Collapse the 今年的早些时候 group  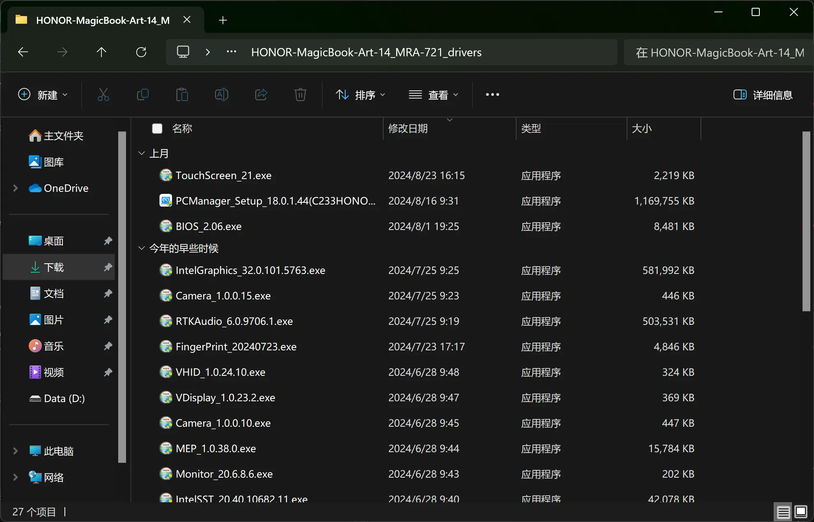tap(142, 248)
